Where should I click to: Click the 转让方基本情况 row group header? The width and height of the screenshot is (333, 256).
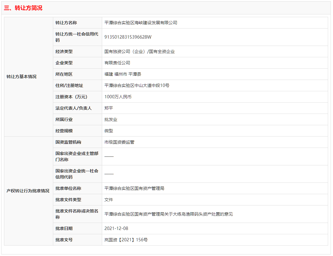coord(21,77)
